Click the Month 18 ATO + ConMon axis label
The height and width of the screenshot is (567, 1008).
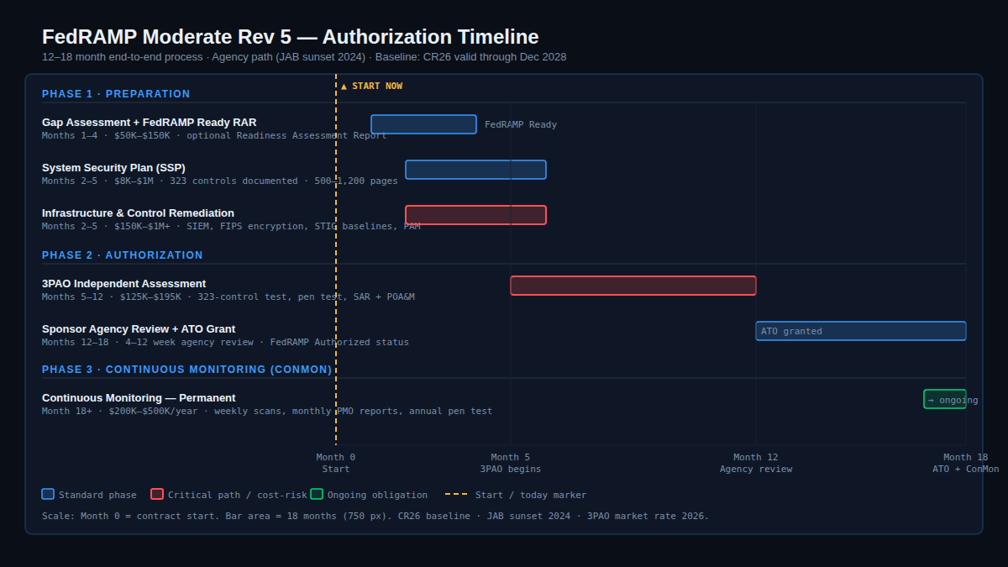966,463
